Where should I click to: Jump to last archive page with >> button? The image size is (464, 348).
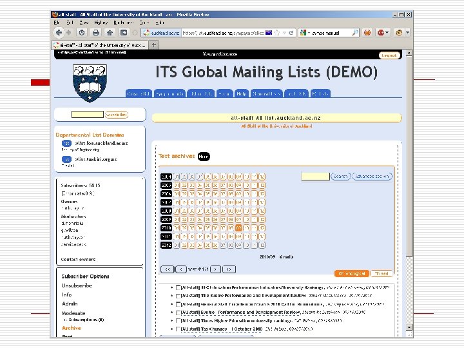pos(229,269)
